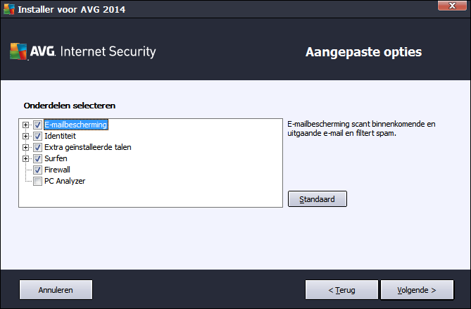Click the AVG logo icon in title bar
The width and height of the screenshot is (471, 309).
click(x=9, y=9)
